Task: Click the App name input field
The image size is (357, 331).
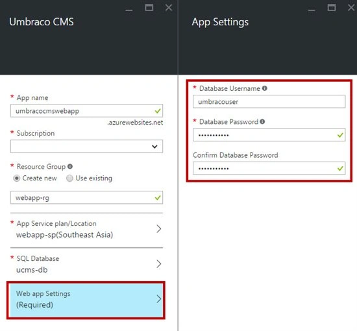Action: (86, 111)
